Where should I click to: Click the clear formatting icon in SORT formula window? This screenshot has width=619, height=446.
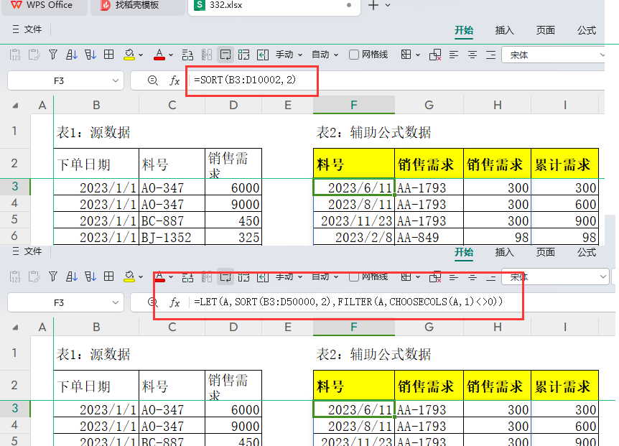coord(435,55)
